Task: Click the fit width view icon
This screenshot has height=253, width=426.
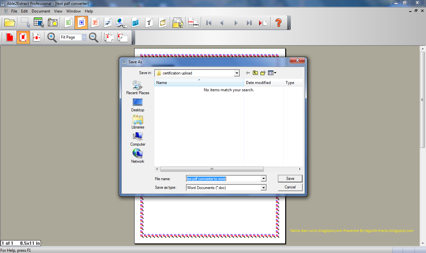Action: pyautogui.click(x=37, y=37)
